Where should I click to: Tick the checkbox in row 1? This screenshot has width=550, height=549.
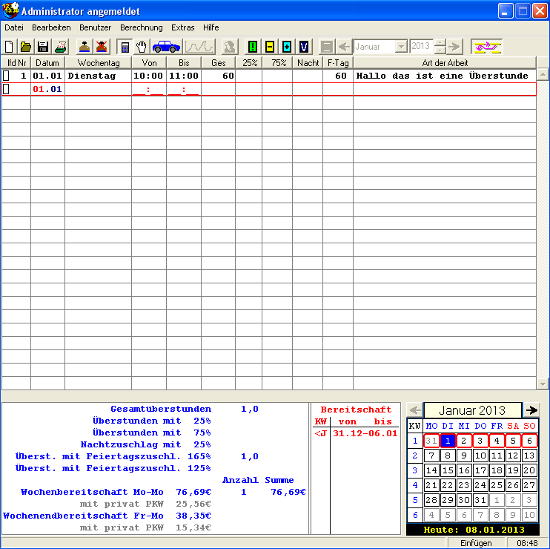[x=7, y=76]
